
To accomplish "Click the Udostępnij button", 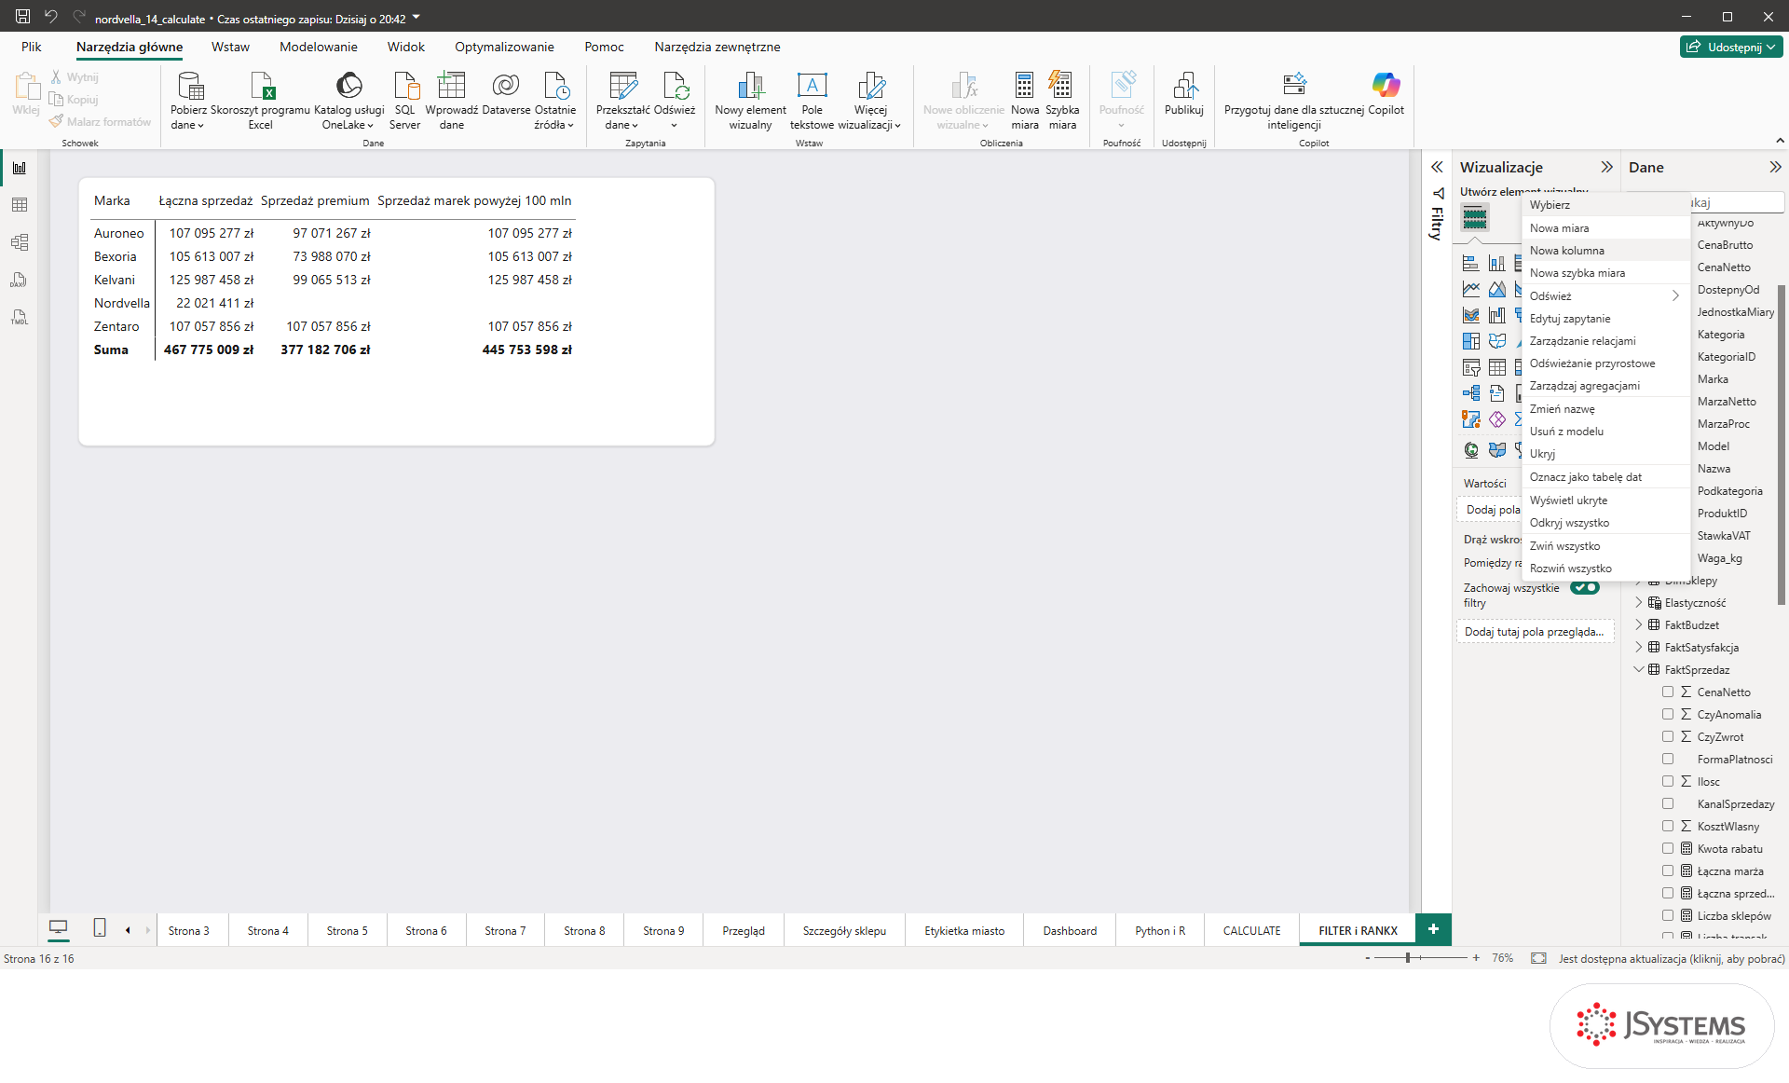I will (1731, 47).
